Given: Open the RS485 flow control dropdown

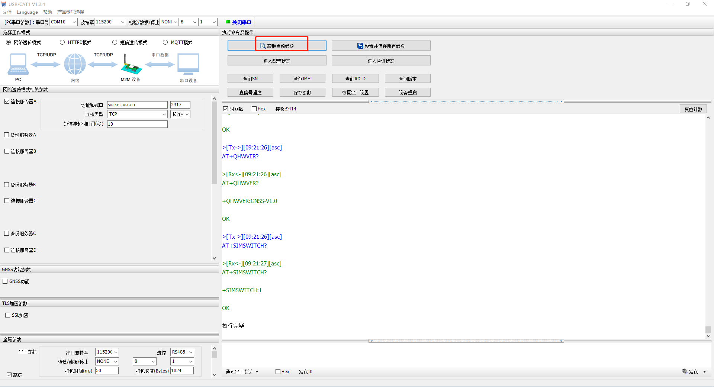Looking at the screenshot, I should pos(190,352).
